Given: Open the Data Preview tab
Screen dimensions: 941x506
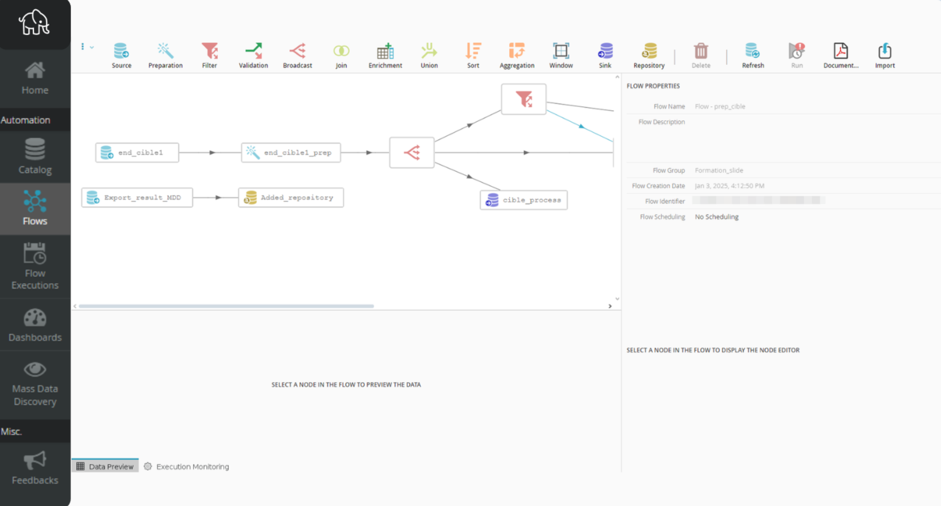Looking at the screenshot, I should (x=105, y=466).
